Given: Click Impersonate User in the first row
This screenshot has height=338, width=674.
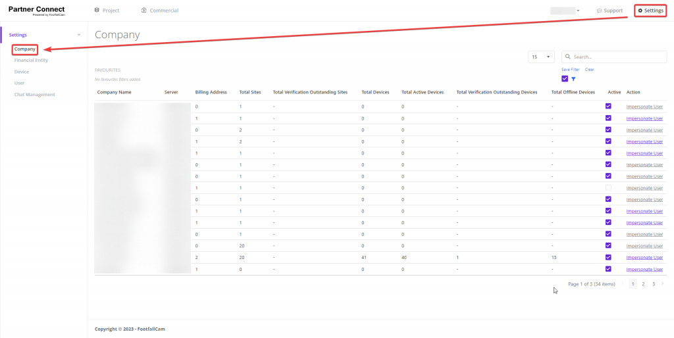Looking at the screenshot, I should pyautogui.click(x=644, y=107).
